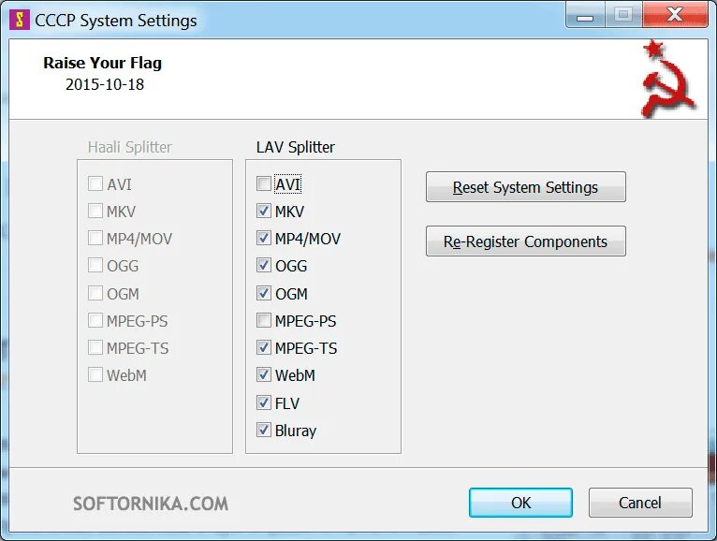
Task: Click MP4/MOV checkbox under Haali Splitter
Action: pos(95,238)
